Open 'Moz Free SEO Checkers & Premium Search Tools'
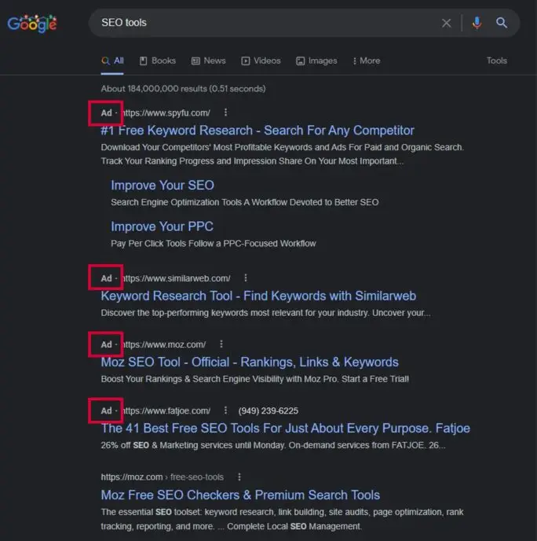Viewport: 537px width, 541px height. coord(240,495)
